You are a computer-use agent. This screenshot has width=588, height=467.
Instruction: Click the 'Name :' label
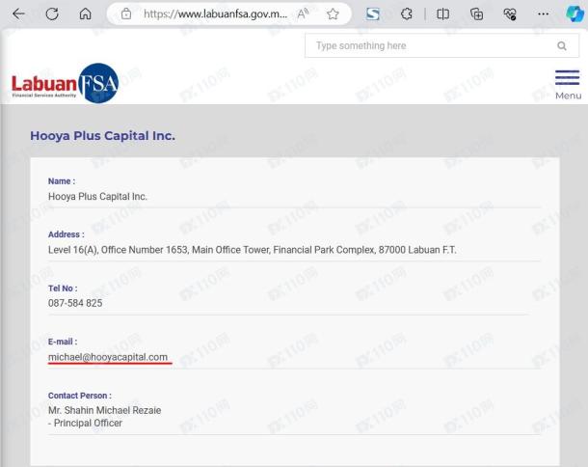(62, 181)
